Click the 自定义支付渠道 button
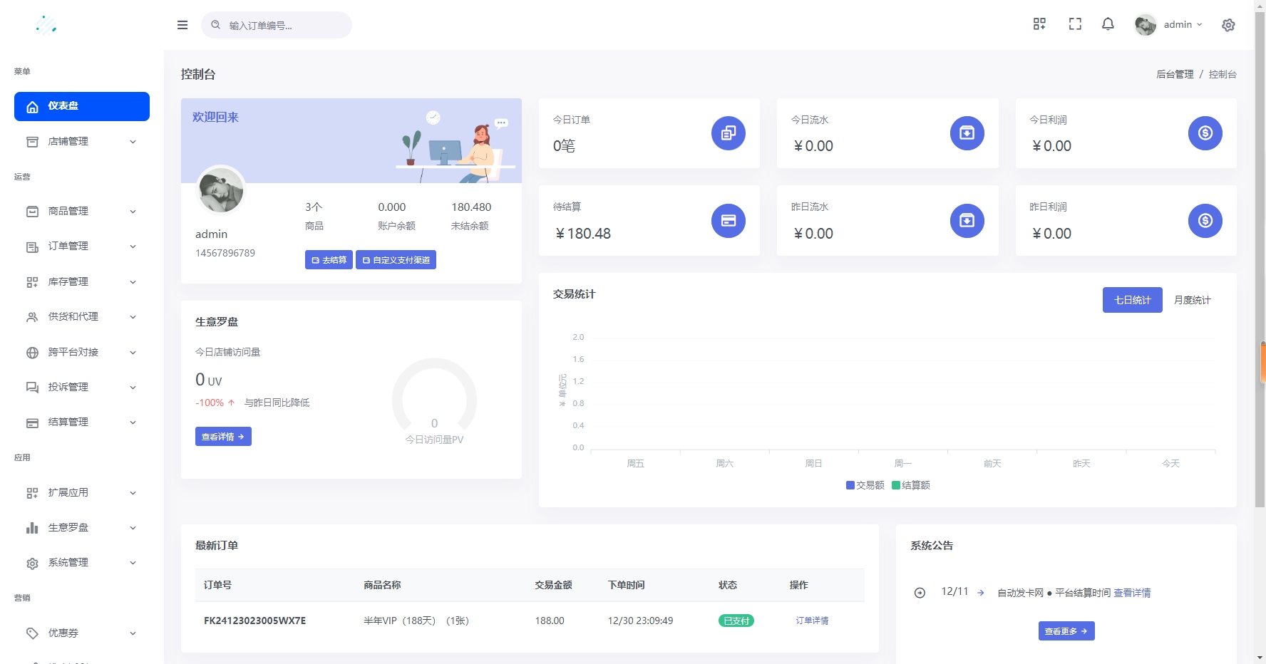The height and width of the screenshot is (664, 1266). point(396,260)
